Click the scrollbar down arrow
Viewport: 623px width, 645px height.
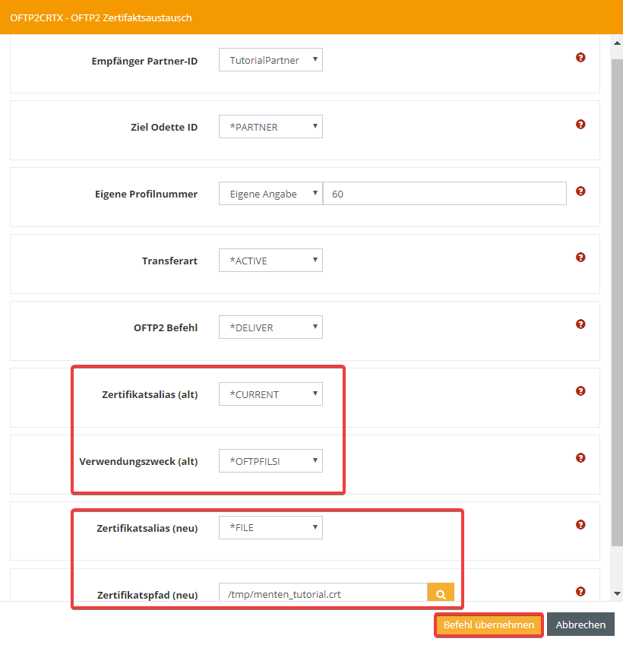617,593
